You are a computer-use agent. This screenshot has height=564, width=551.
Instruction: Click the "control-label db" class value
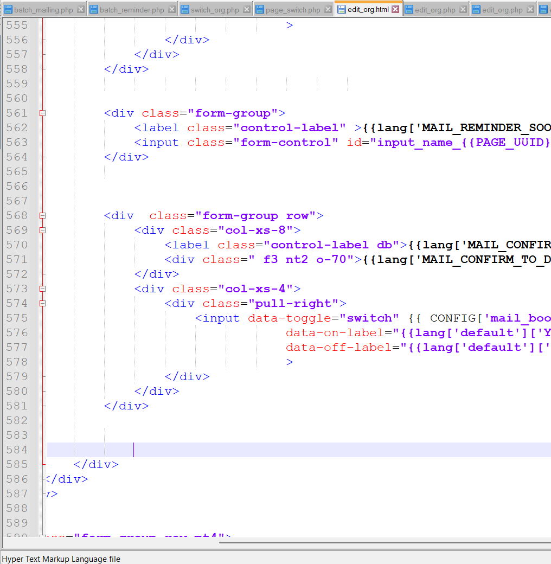331,245
